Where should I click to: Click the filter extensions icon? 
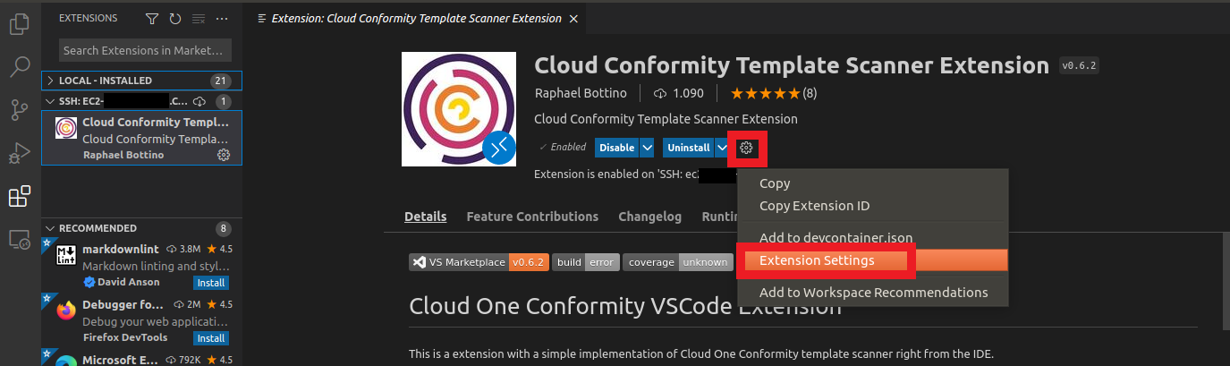[152, 18]
